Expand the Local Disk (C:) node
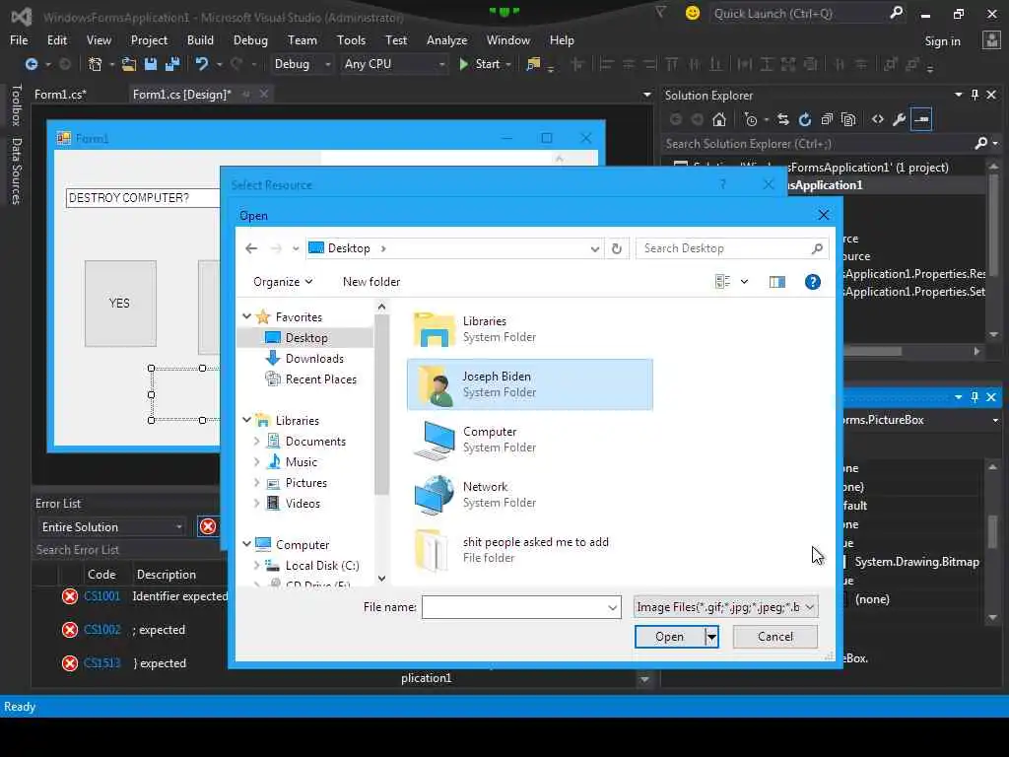This screenshot has width=1009, height=757. pyautogui.click(x=257, y=566)
